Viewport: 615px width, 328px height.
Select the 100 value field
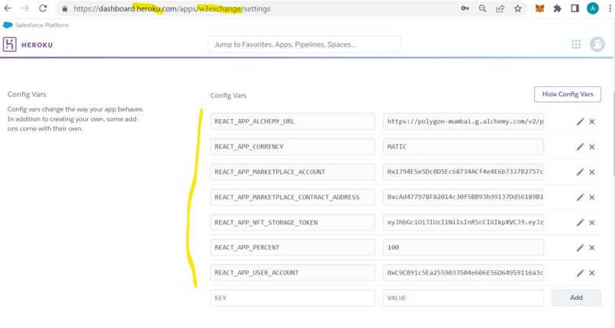(x=463, y=248)
